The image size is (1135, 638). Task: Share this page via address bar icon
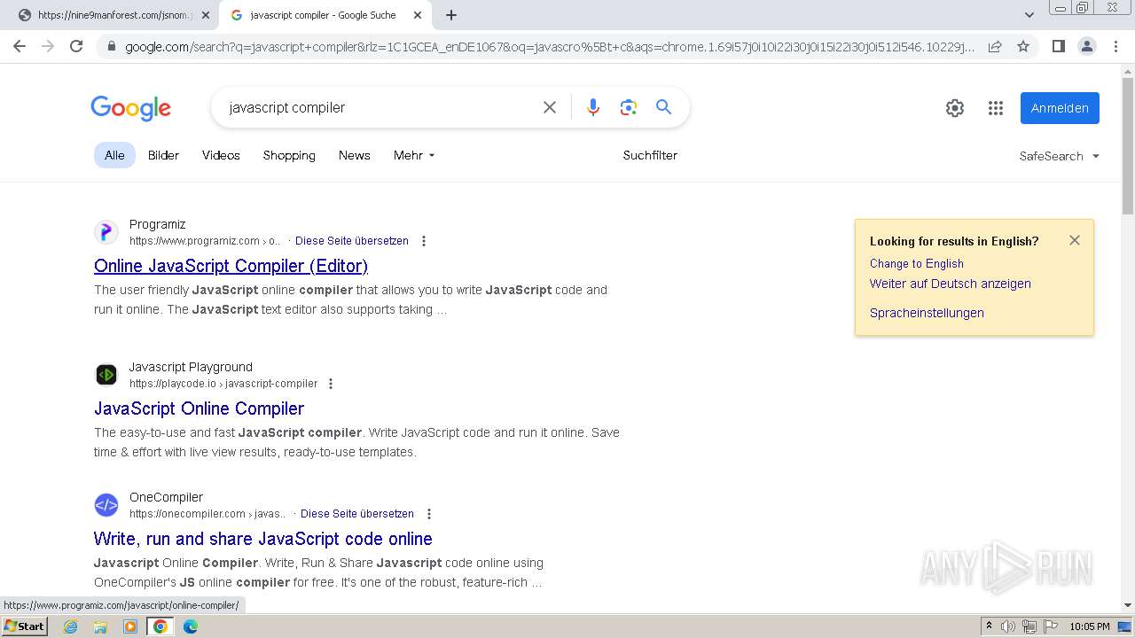(995, 46)
